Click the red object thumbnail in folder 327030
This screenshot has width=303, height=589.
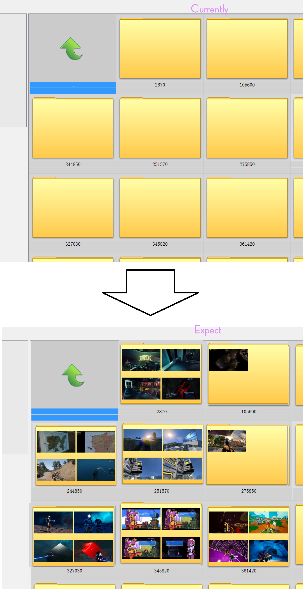pos(93,551)
